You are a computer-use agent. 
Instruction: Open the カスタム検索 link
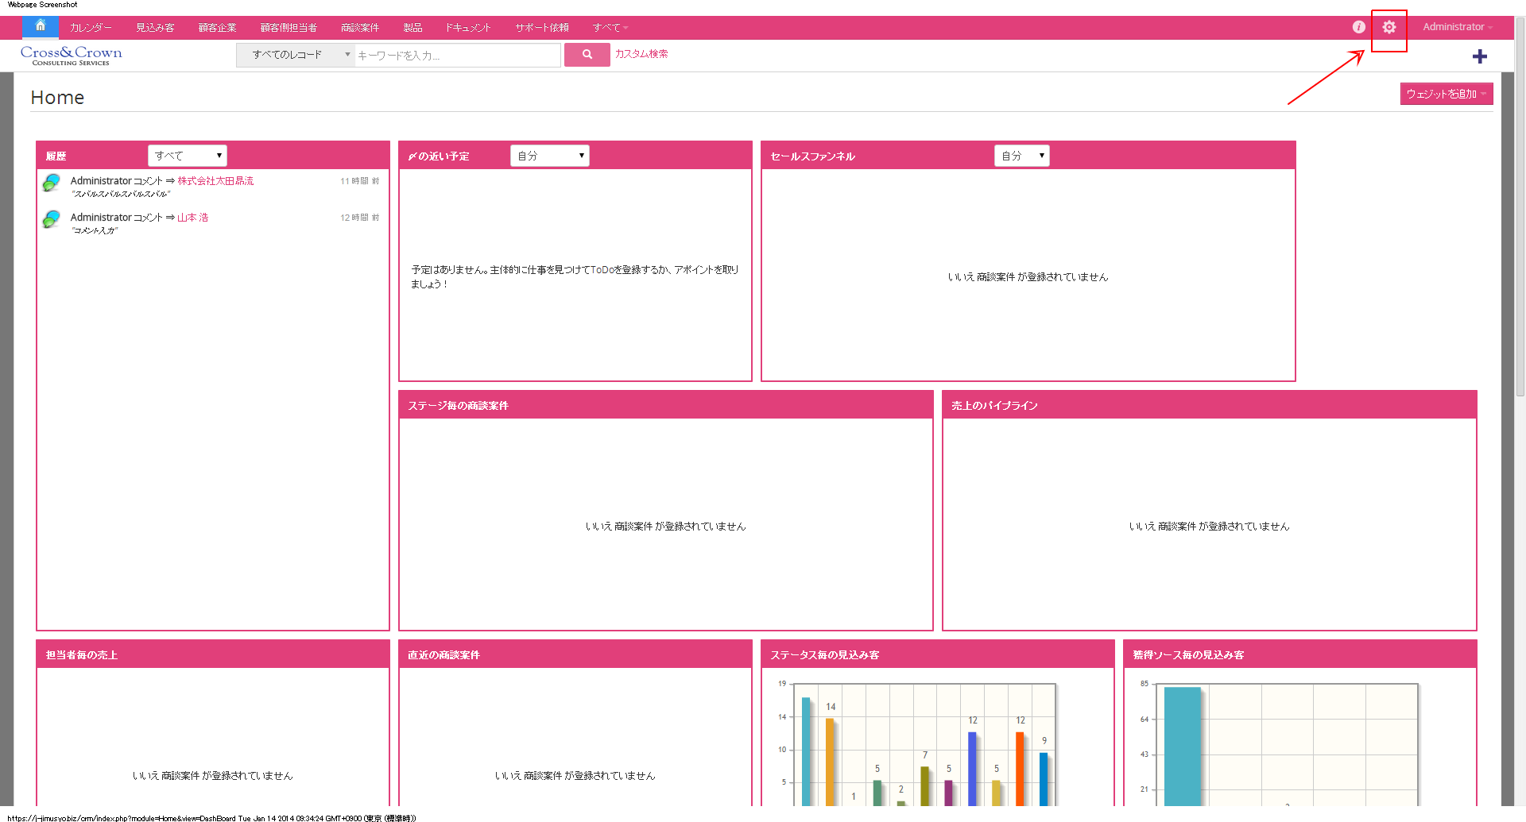coord(641,54)
